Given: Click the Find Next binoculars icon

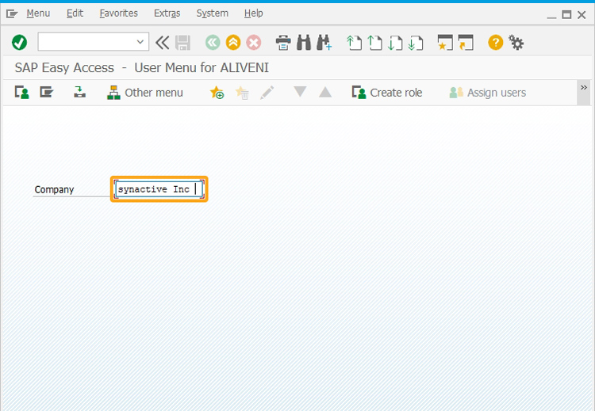Looking at the screenshot, I should coord(324,43).
